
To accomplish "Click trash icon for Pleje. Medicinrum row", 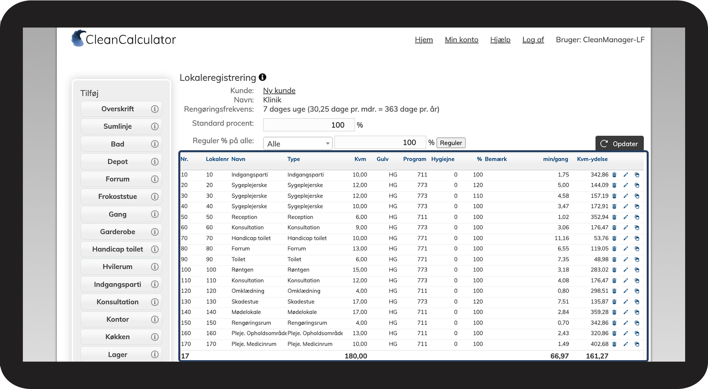I will (x=614, y=344).
